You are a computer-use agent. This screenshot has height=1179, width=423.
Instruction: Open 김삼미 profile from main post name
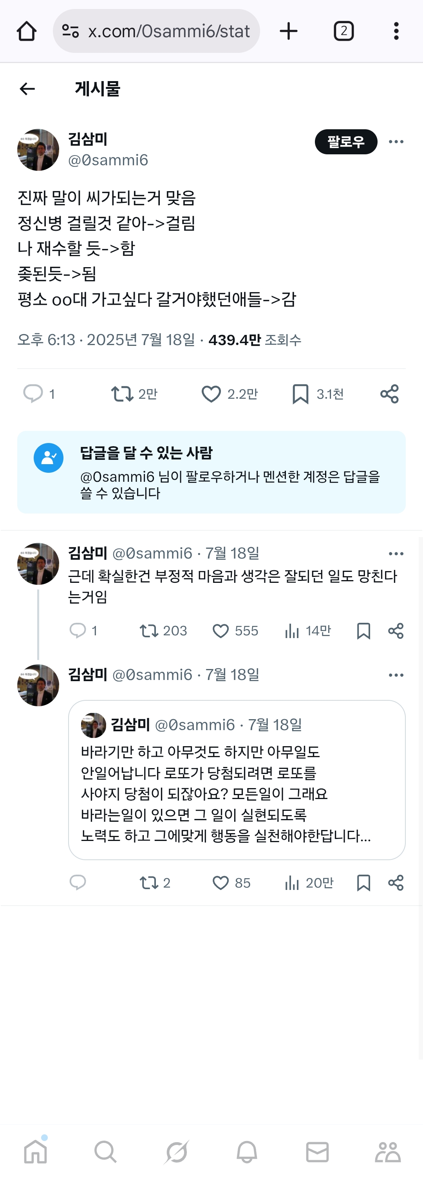(x=88, y=139)
